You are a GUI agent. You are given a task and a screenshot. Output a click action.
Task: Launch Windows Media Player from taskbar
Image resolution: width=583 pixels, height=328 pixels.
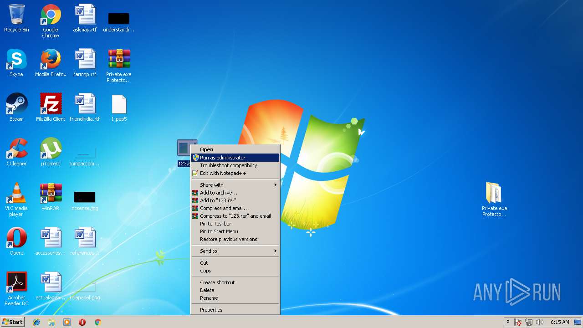(67, 322)
